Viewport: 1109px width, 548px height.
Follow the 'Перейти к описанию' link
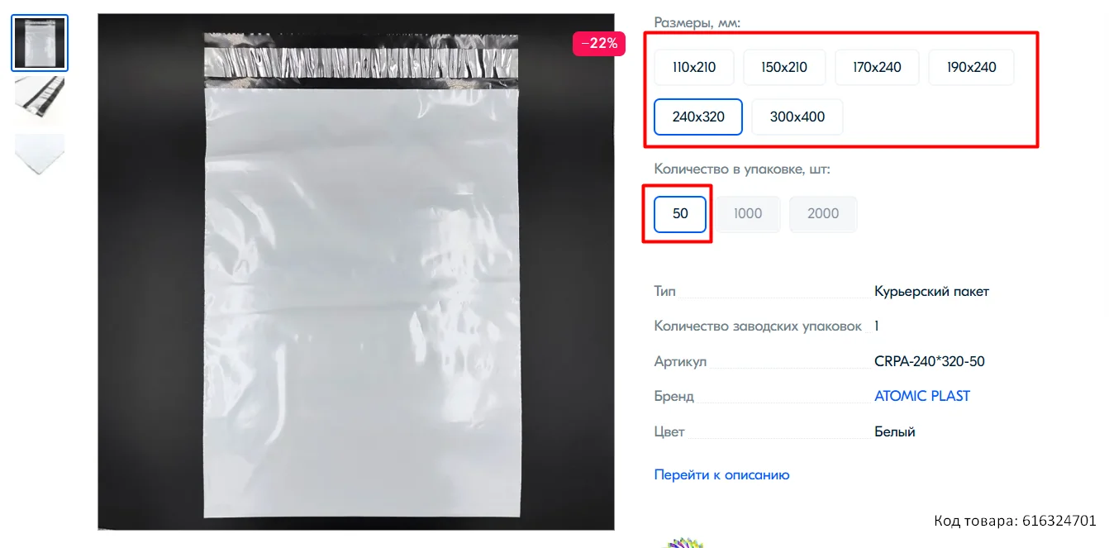click(x=721, y=474)
